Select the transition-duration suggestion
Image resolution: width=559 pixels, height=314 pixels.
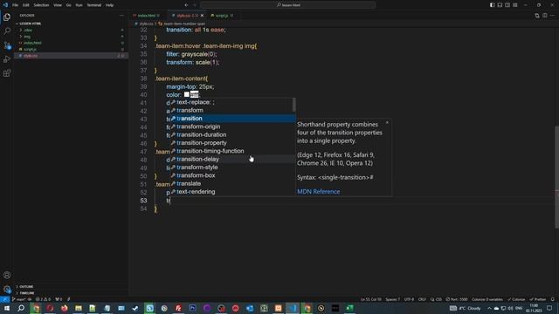[x=232, y=135]
